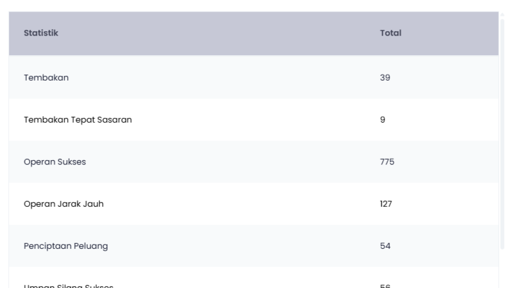Click the partially visible total value 56
Viewport: 514px width, 288px height.
pyautogui.click(x=385, y=286)
